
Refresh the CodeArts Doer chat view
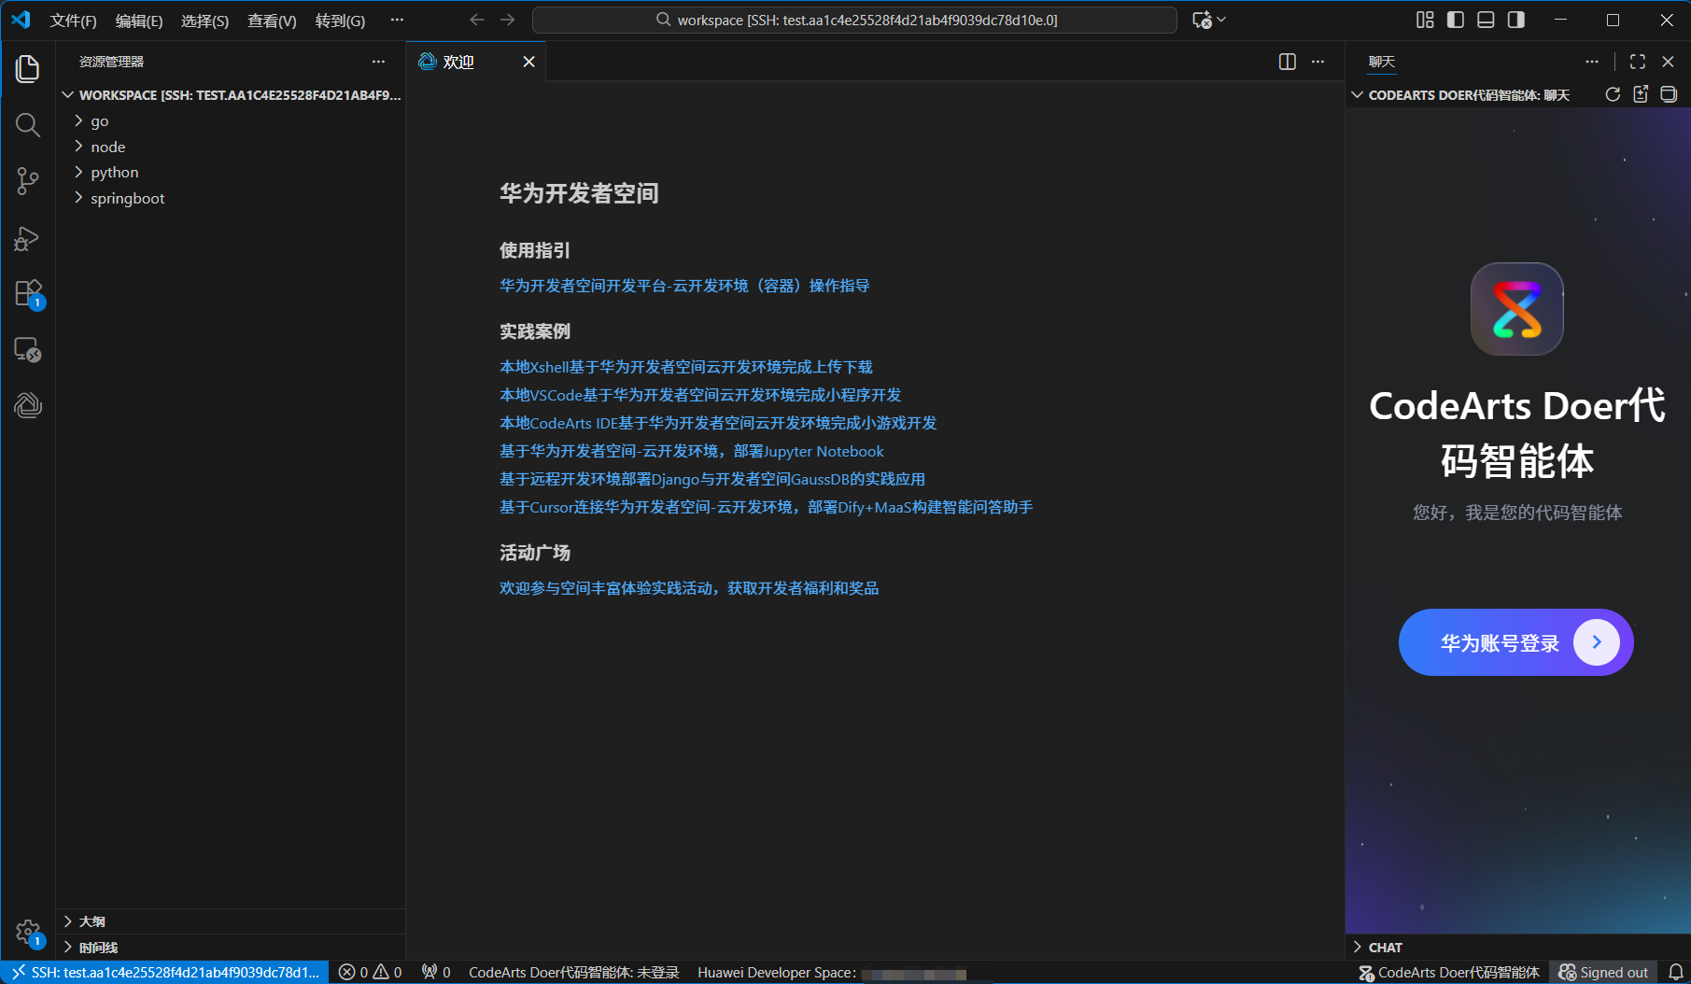pyautogui.click(x=1613, y=94)
